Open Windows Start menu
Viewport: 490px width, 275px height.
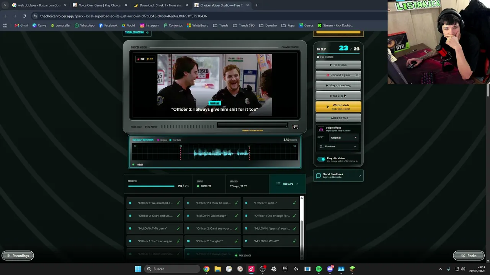point(138,269)
